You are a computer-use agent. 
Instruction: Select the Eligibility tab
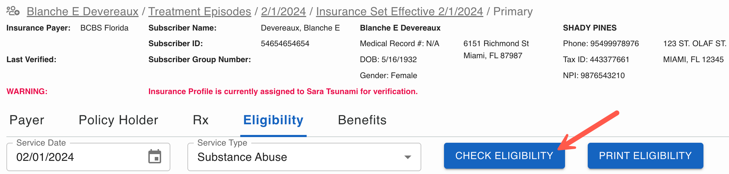click(273, 120)
